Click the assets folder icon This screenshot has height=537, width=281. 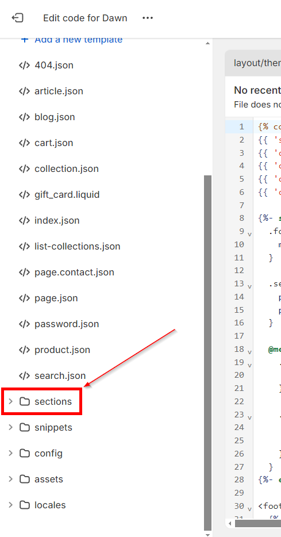pos(25,479)
